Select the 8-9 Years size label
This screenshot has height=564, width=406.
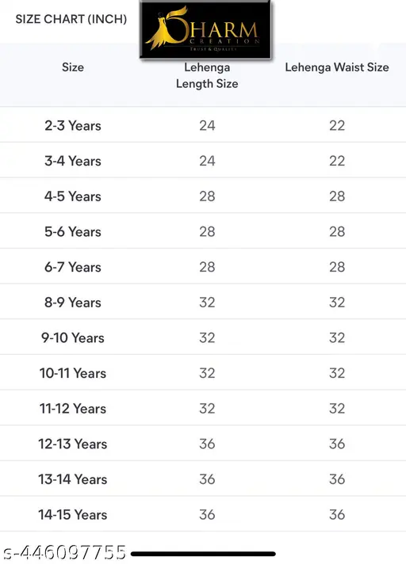pos(73,303)
